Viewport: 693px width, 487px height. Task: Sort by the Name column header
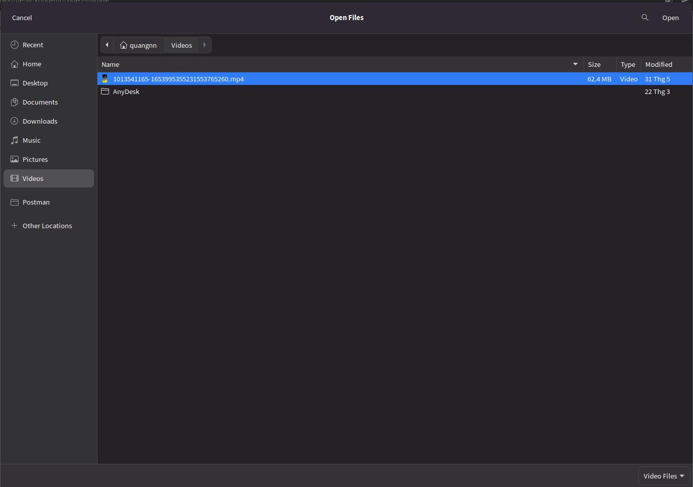pos(340,64)
